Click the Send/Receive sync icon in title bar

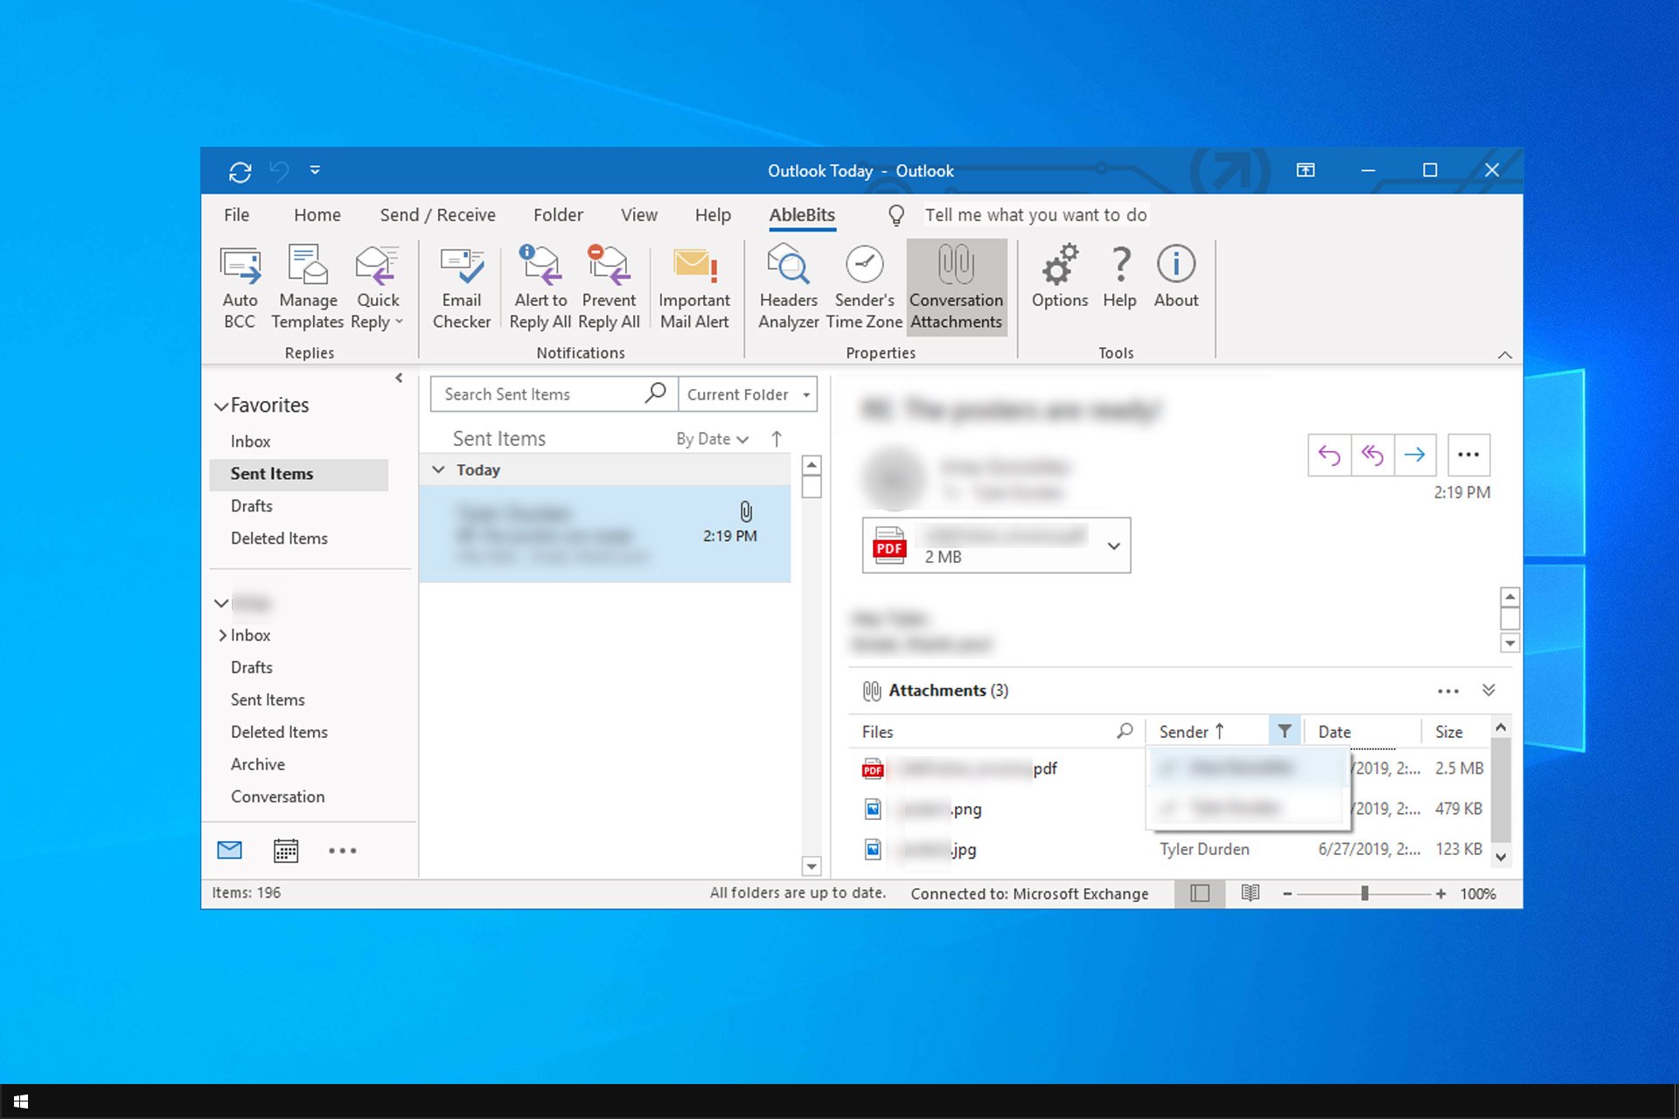240,171
